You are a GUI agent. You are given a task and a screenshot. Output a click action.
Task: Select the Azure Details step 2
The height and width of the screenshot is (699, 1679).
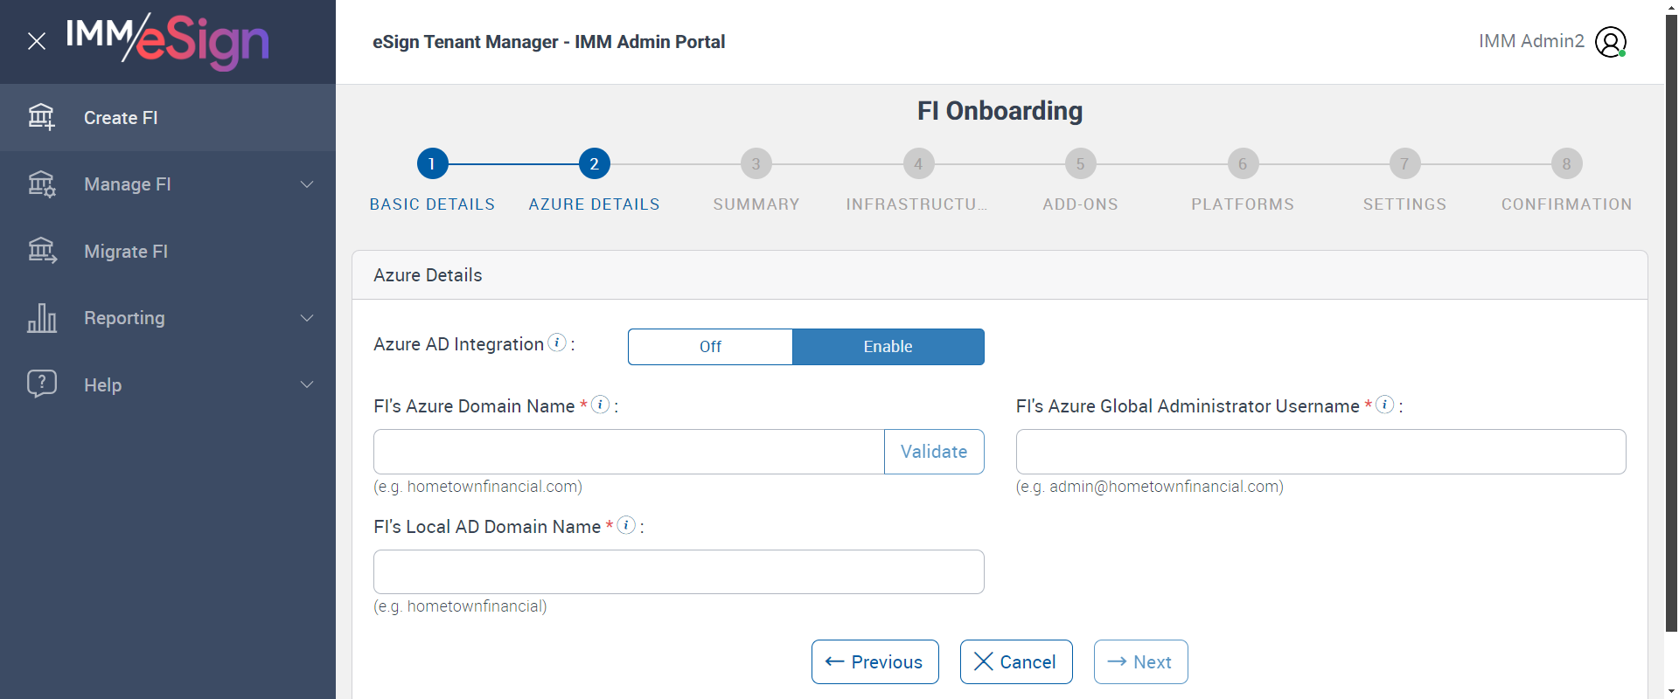coord(594,164)
